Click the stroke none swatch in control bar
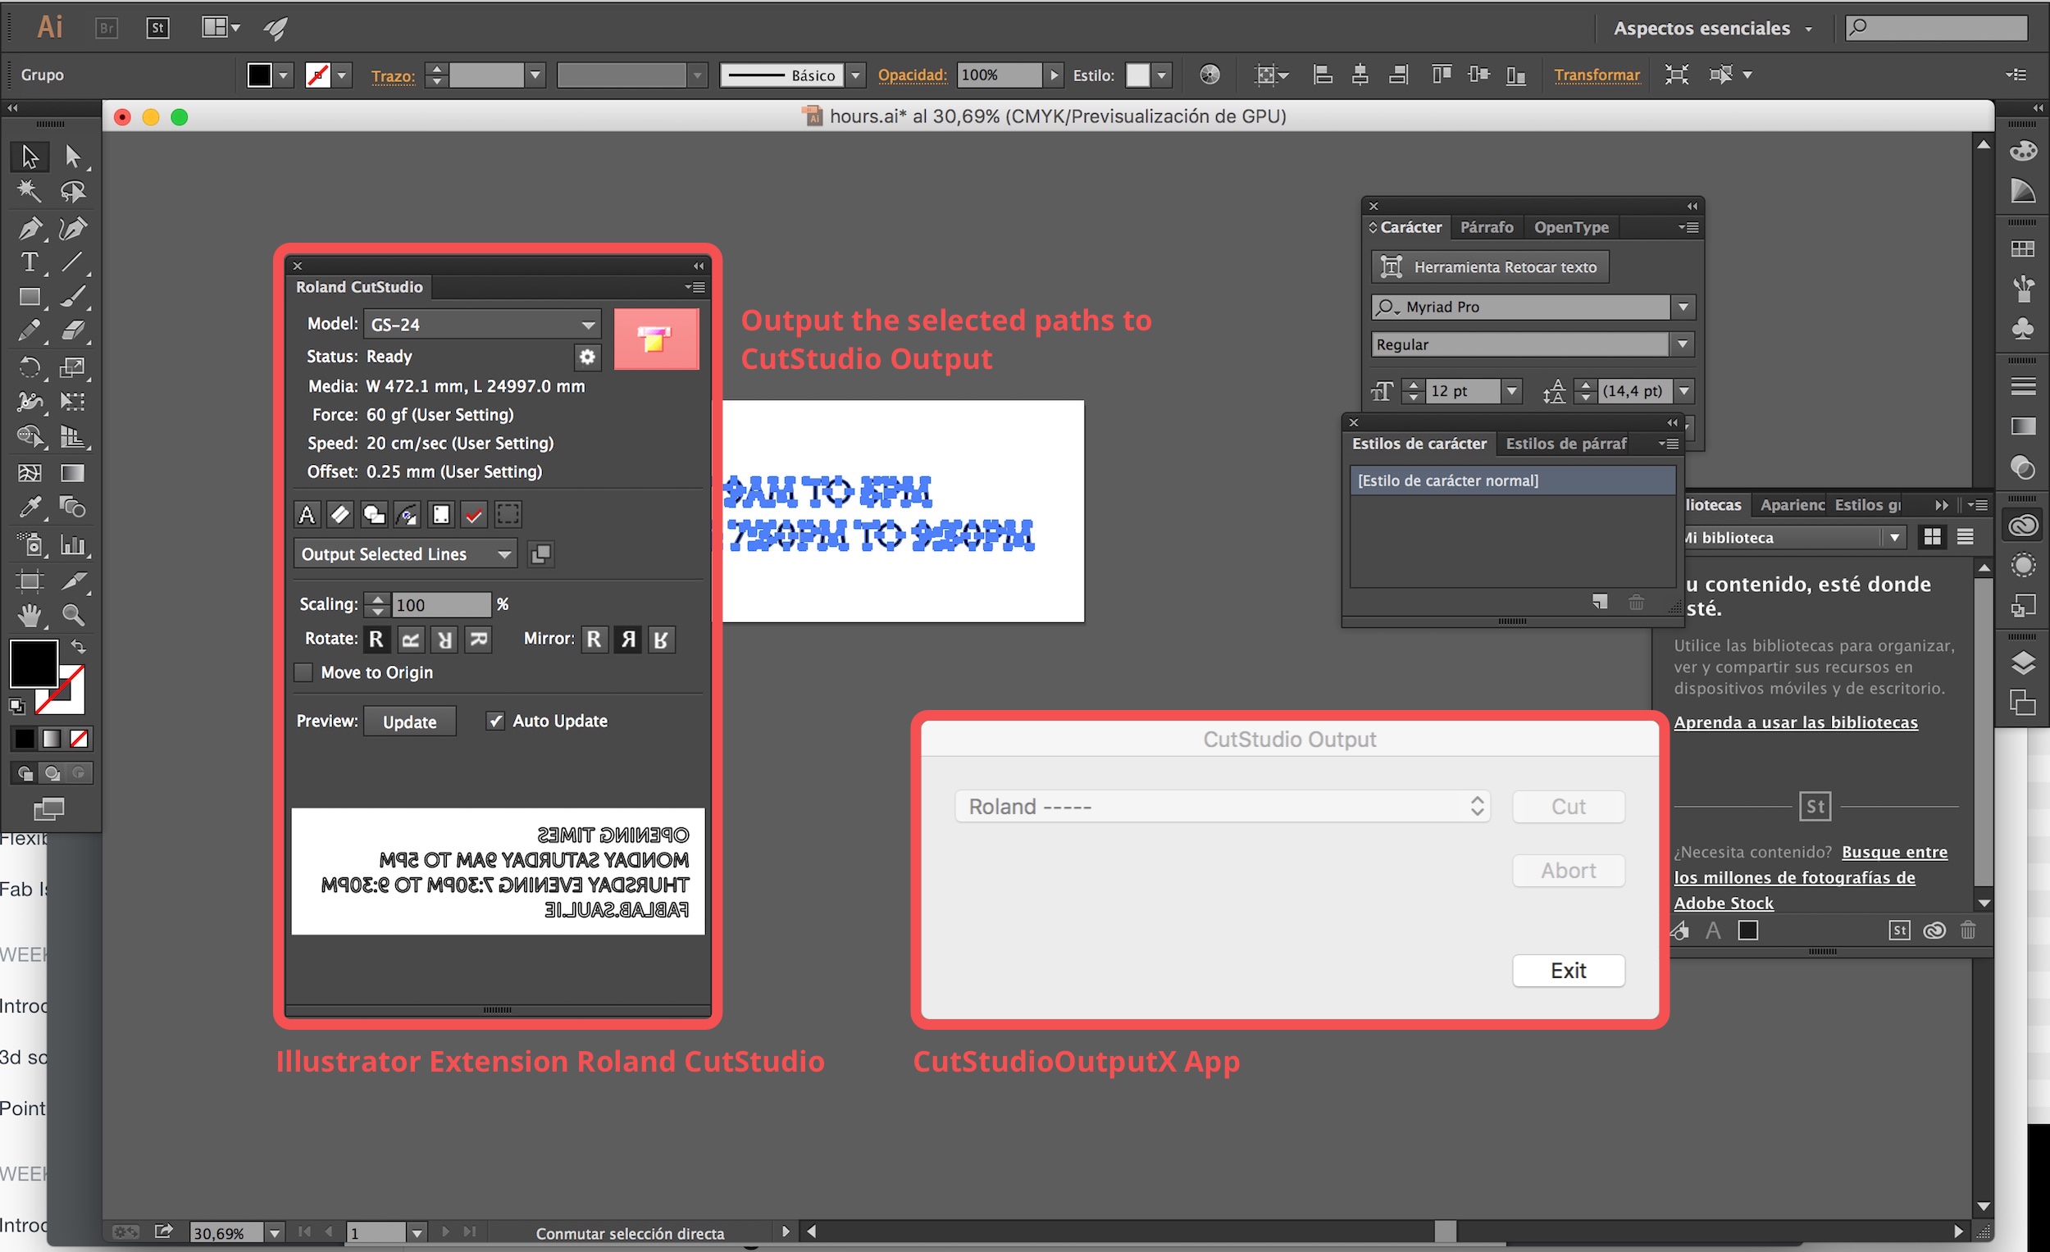 (x=318, y=75)
